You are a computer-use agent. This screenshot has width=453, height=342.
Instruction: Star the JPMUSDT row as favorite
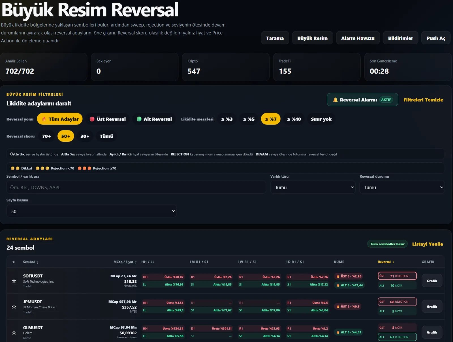tap(14, 307)
